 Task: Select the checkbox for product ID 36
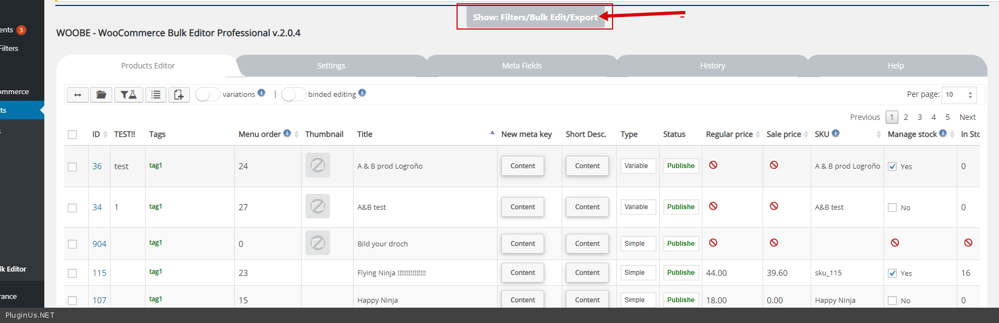click(72, 167)
